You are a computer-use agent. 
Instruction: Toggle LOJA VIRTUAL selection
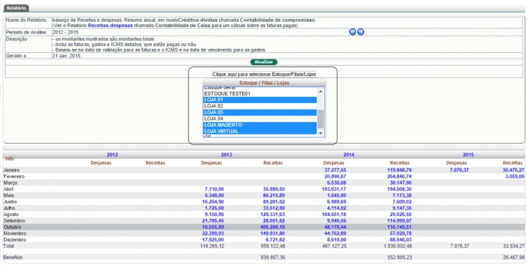click(260, 131)
